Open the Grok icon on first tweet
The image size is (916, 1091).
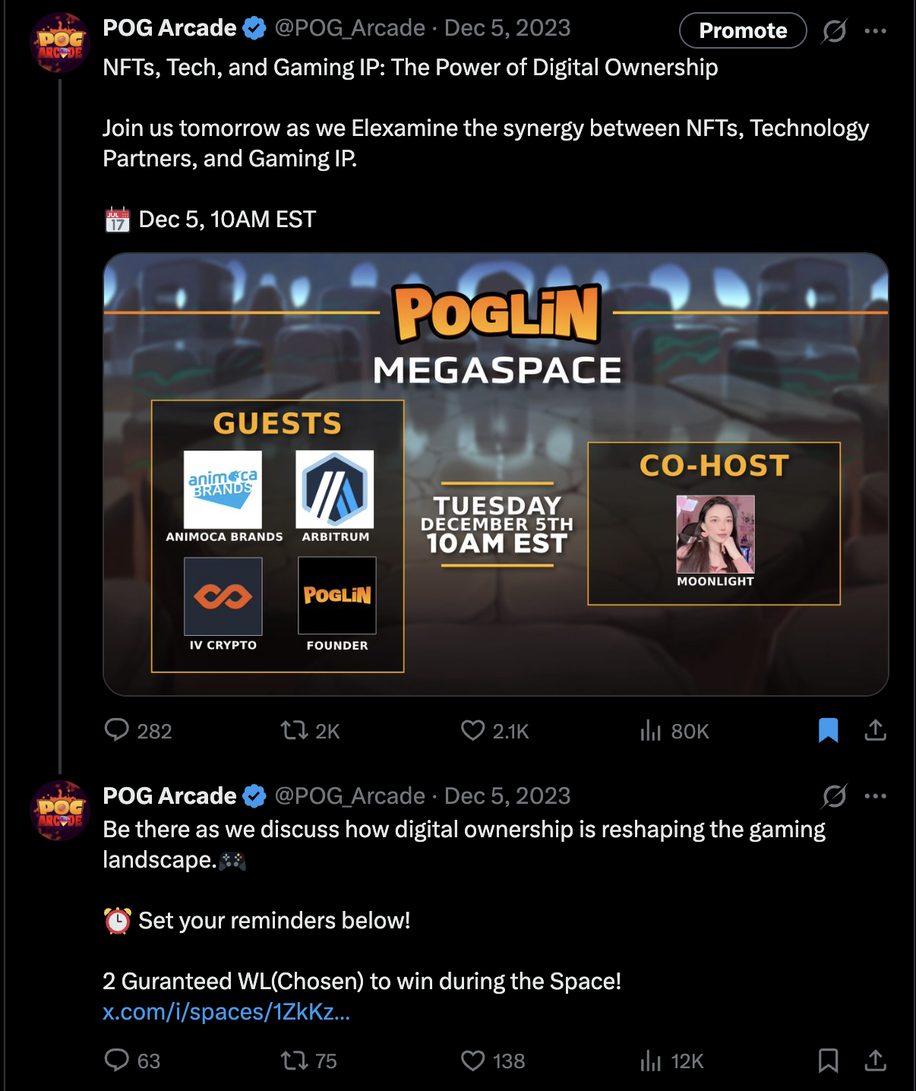point(834,31)
